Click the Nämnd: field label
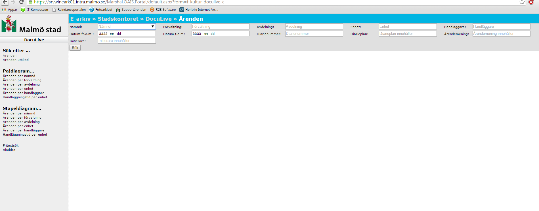The image size is (539, 211). pos(76,27)
